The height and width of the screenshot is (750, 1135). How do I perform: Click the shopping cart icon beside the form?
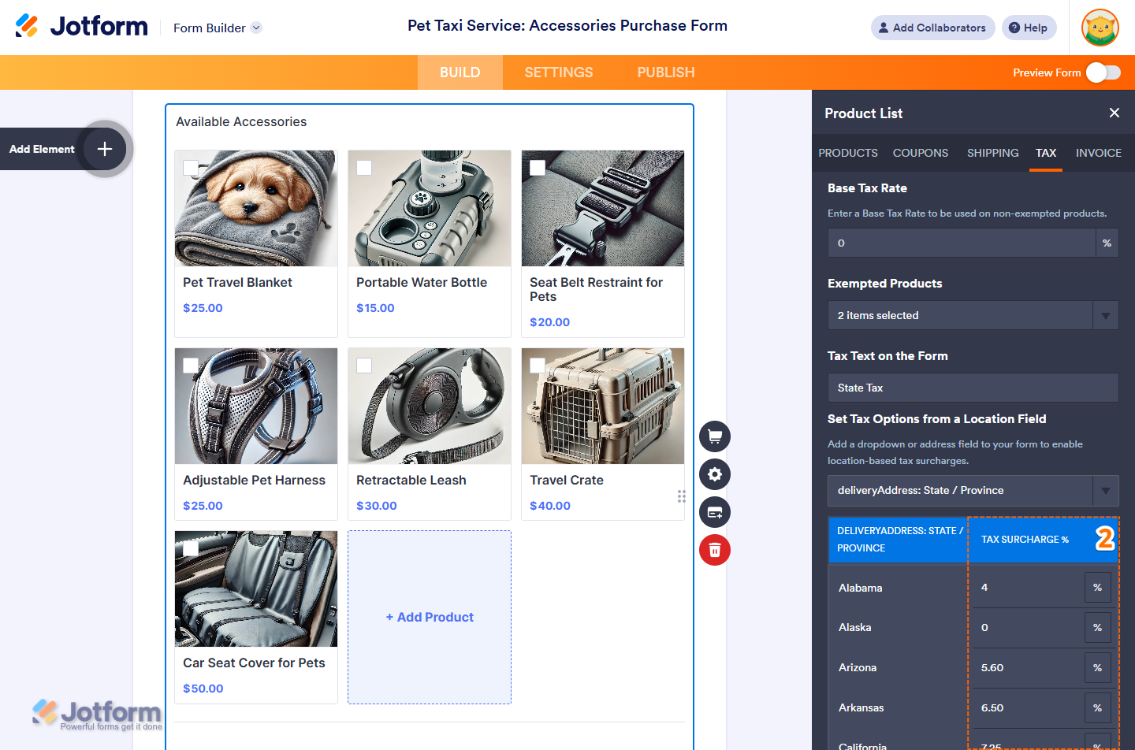point(715,436)
